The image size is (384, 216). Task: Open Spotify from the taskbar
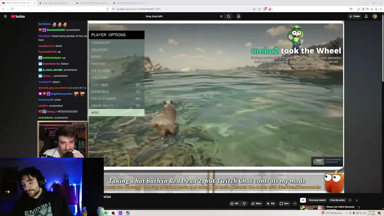(x=106, y=213)
